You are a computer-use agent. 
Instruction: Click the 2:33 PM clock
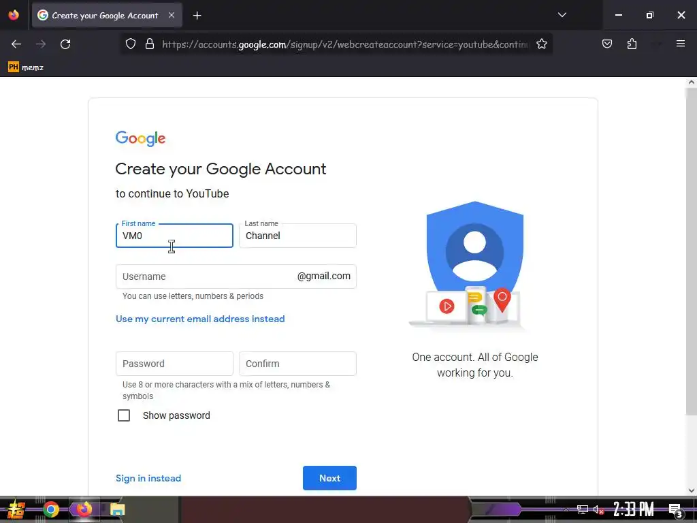pos(634,509)
